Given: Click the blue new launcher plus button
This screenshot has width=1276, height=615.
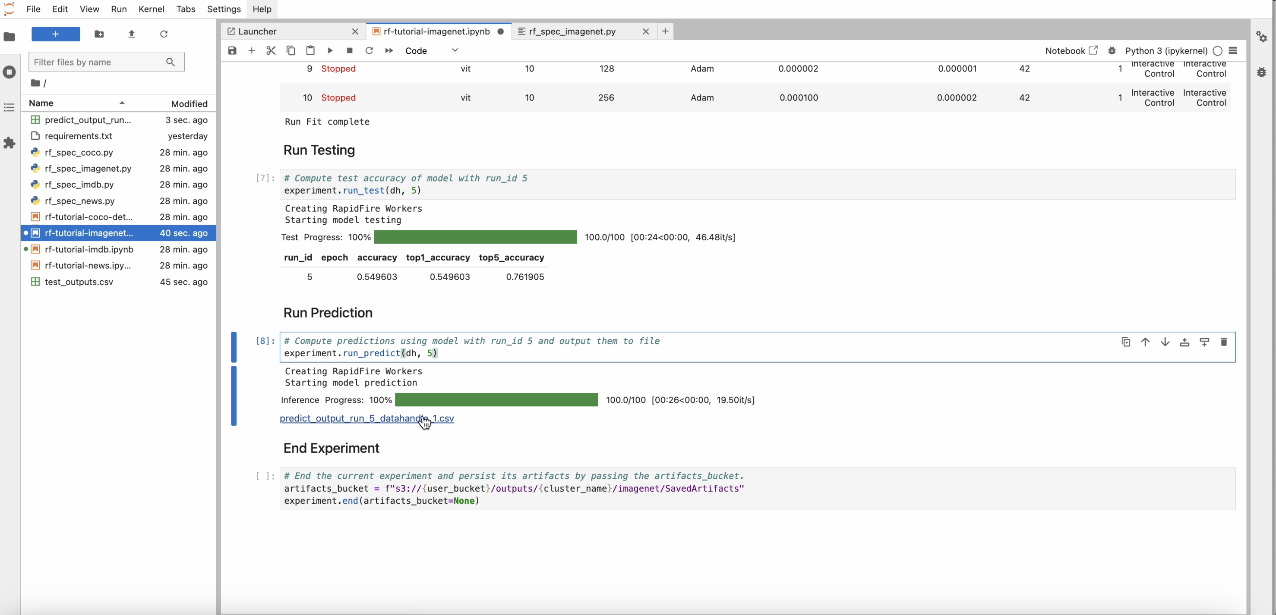Looking at the screenshot, I should click(x=56, y=34).
